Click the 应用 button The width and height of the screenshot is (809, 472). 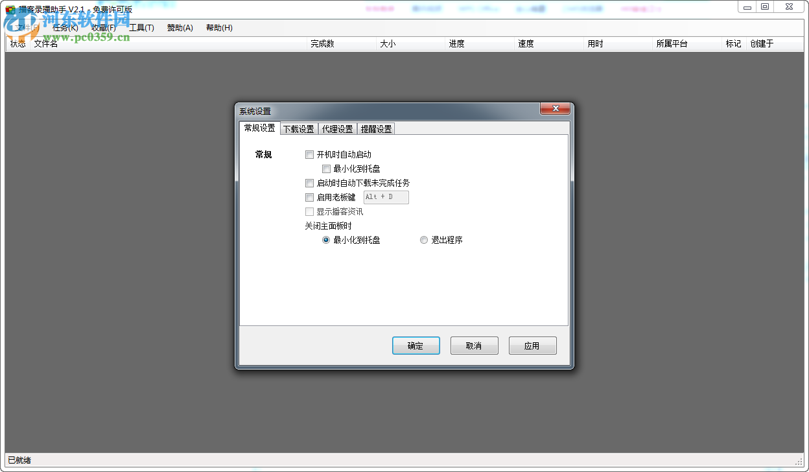point(532,346)
